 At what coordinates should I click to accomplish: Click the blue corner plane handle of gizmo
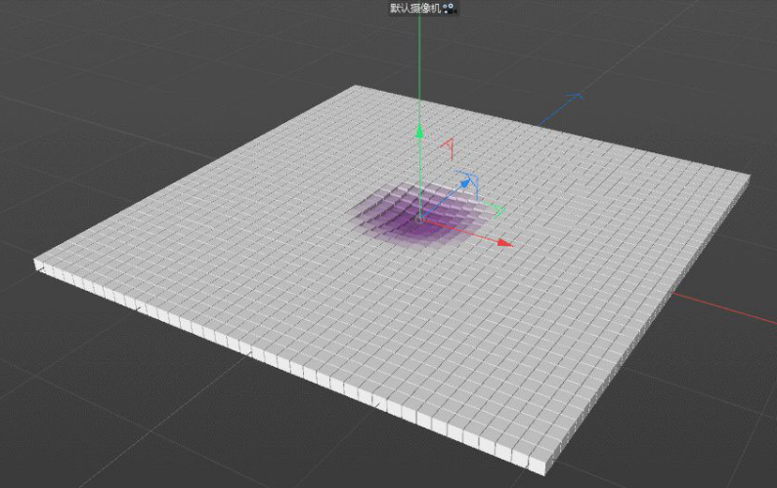(x=468, y=183)
